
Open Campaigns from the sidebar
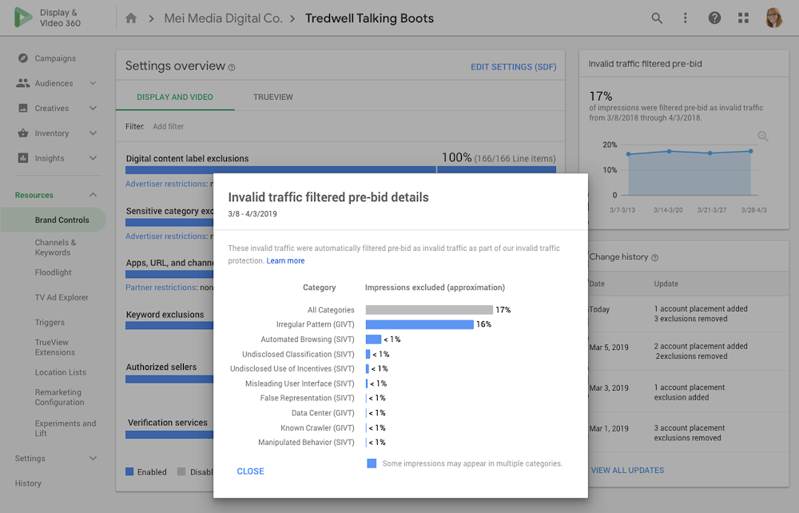point(55,58)
